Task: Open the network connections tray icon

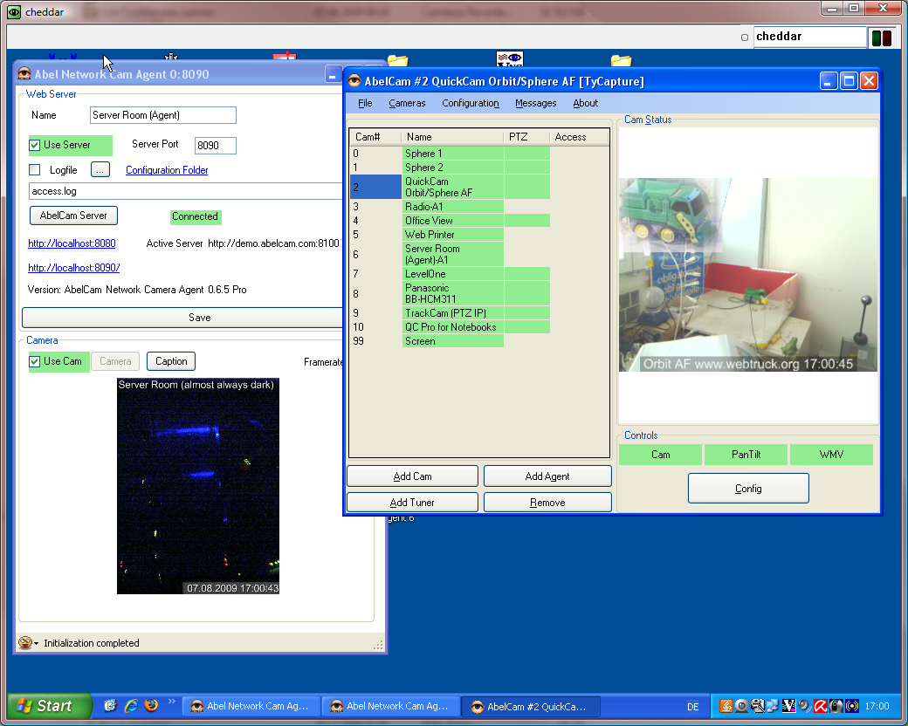Action: [773, 706]
